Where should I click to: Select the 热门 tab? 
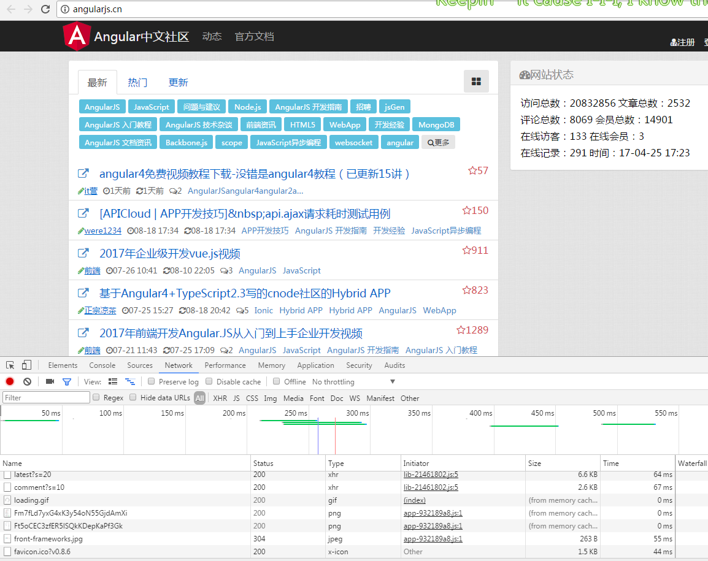click(137, 82)
